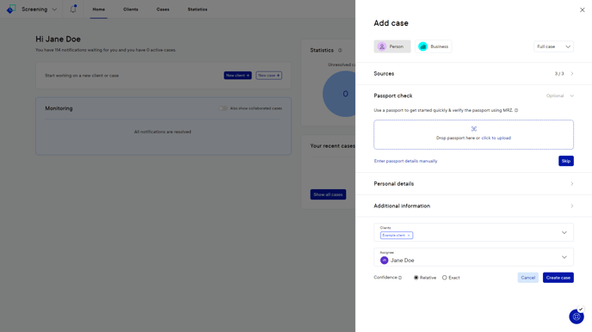The width and height of the screenshot is (592, 332).
Task: Open the Full case type dropdown
Action: tap(553, 46)
